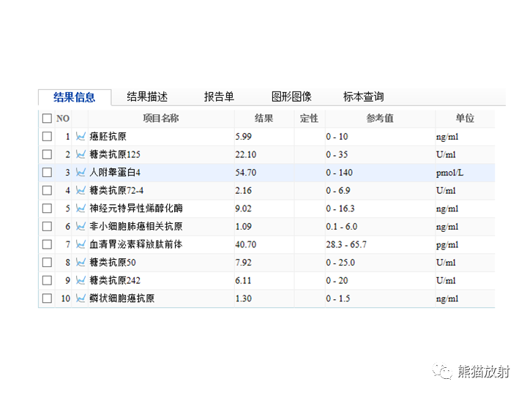Click the 定性 column header
The width and height of the screenshot is (527, 395).
[x=309, y=118]
